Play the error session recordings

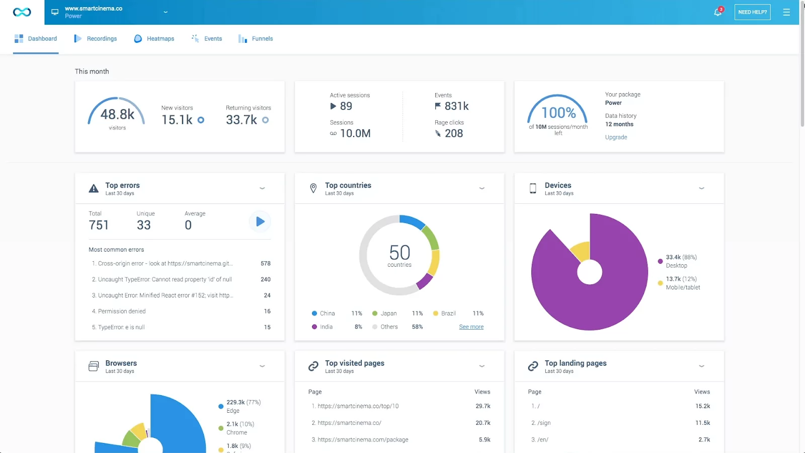click(260, 221)
